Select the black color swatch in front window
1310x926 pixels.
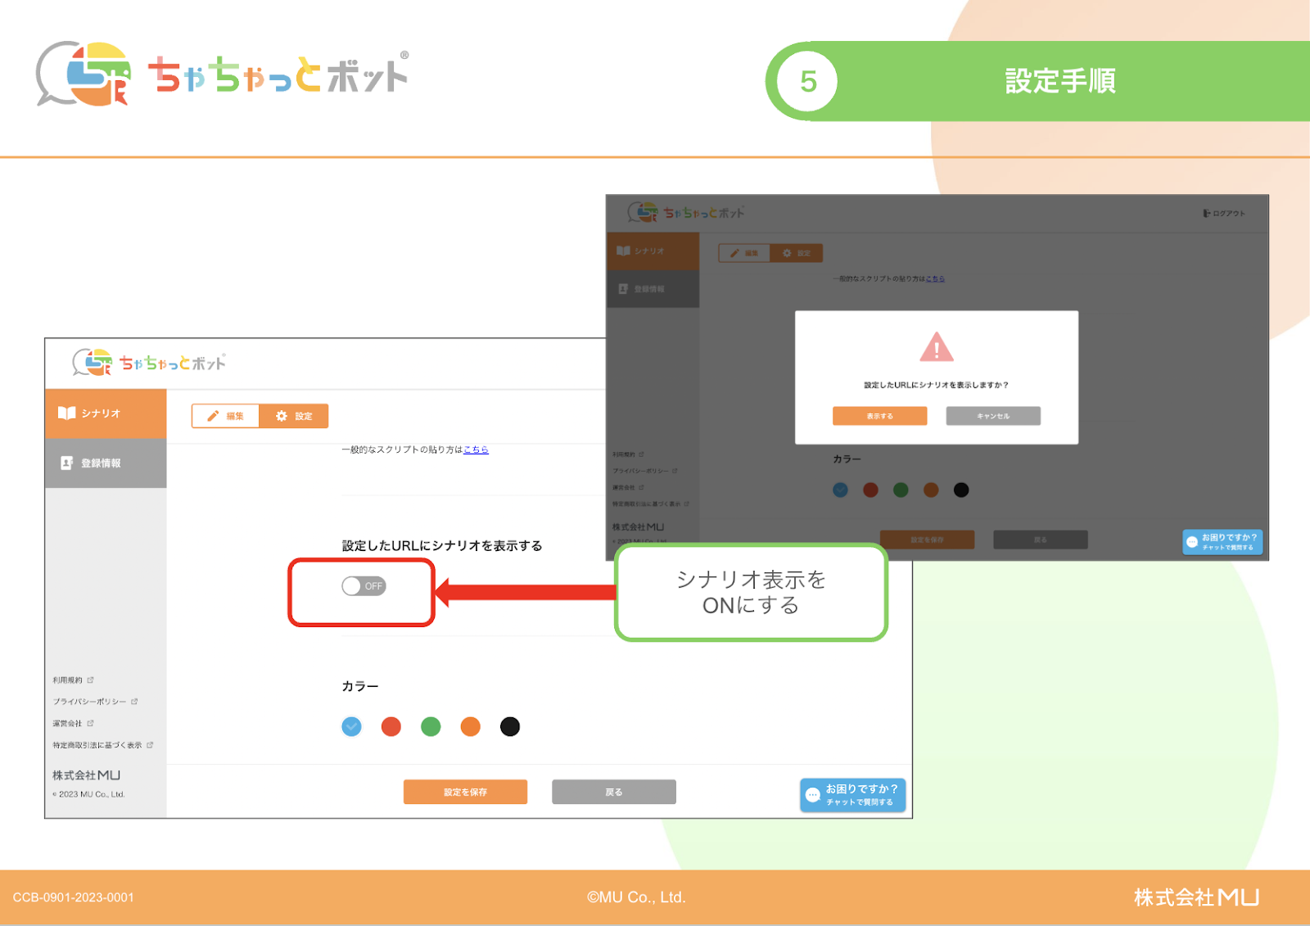coord(510,726)
